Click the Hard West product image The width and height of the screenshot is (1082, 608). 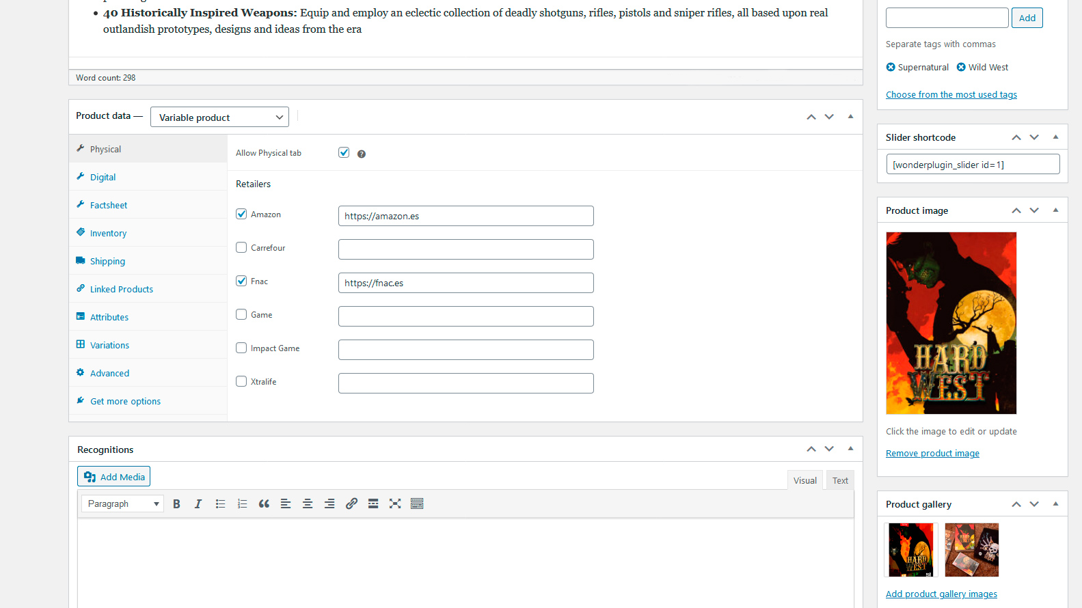[951, 323]
